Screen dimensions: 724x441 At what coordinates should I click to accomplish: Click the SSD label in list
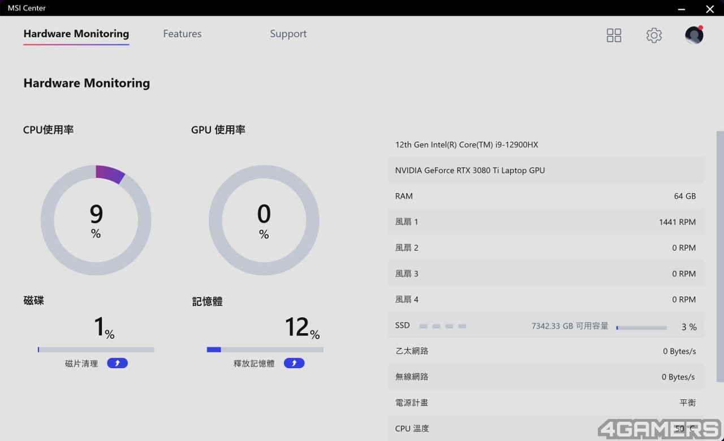[x=402, y=326]
